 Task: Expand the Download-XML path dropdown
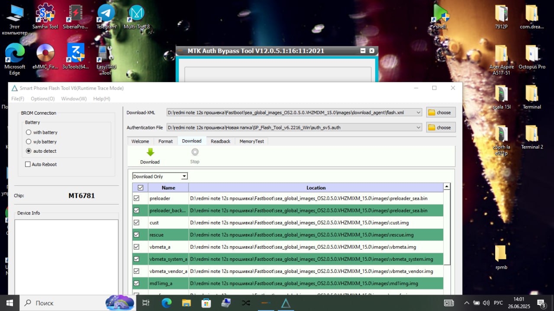418,112
